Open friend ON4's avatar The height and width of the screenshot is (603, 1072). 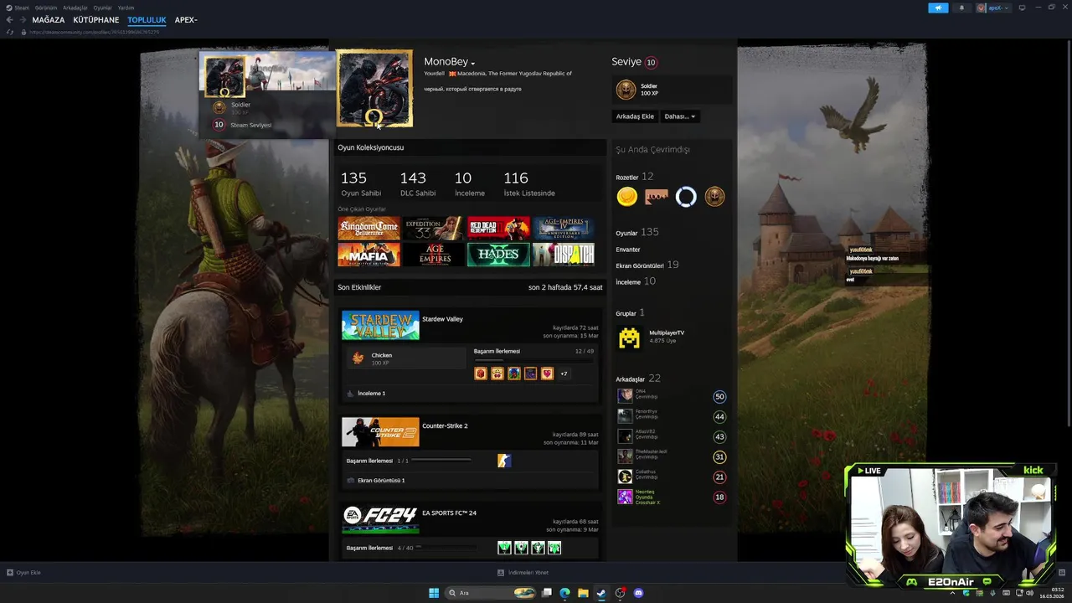[626, 396]
